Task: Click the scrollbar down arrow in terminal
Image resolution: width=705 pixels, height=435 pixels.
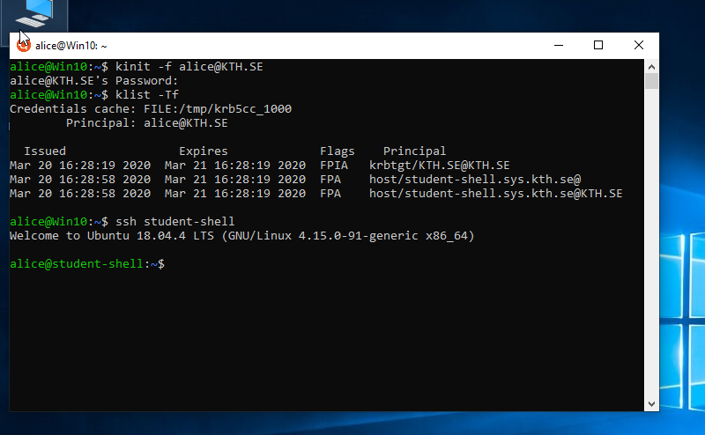Action: (651, 403)
